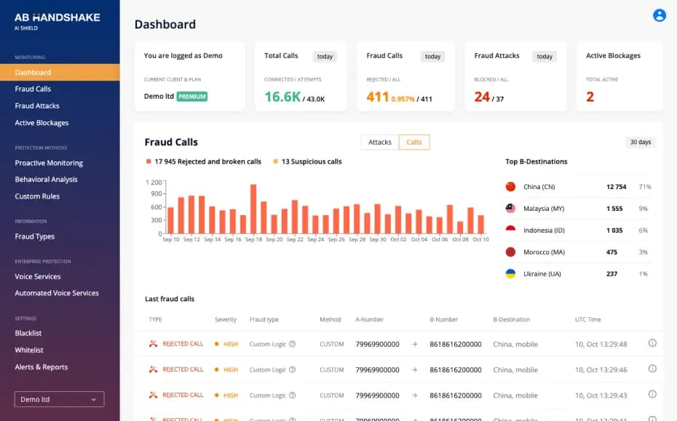Click the Active Blockages total of 2
Screen dimensions: 677x421
[590, 97]
